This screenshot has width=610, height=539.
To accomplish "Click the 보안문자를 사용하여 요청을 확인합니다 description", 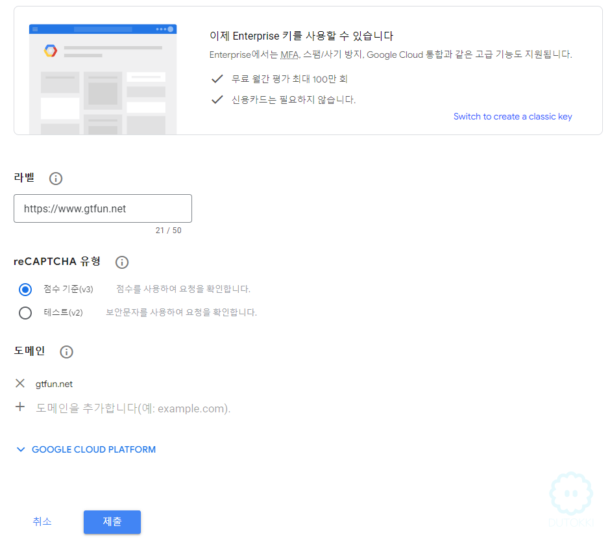I will coord(181,312).
